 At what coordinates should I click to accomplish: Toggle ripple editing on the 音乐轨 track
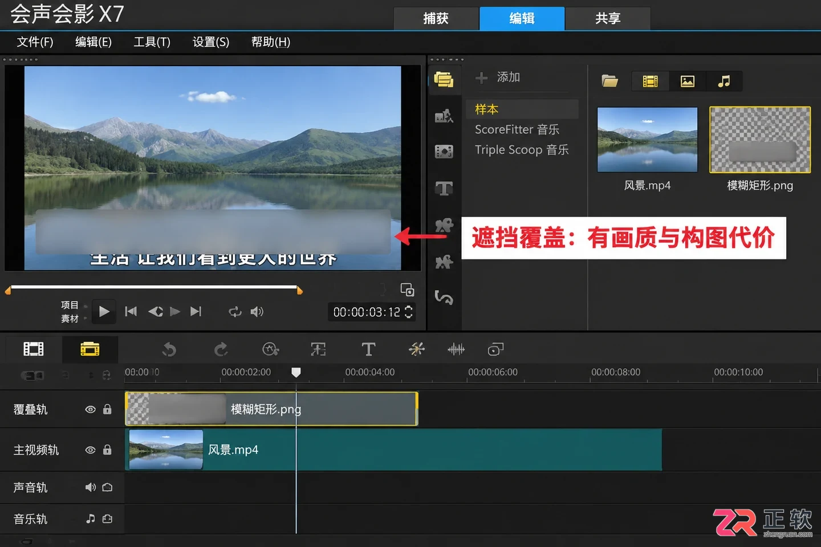(x=107, y=519)
